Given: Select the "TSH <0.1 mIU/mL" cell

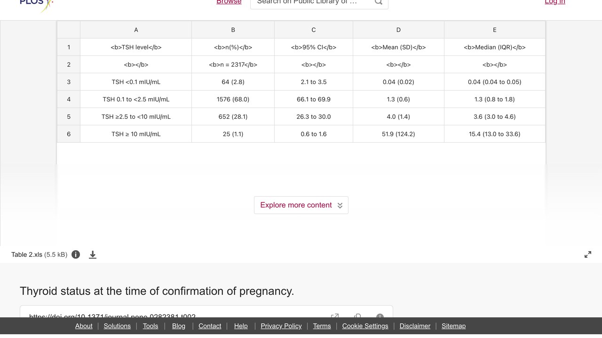Looking at the screenshot, I should pos(136,82).
